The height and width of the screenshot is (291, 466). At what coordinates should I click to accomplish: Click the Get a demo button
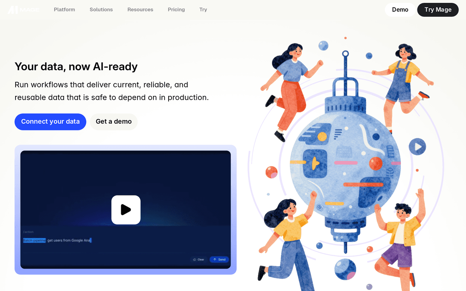point(114,121)
